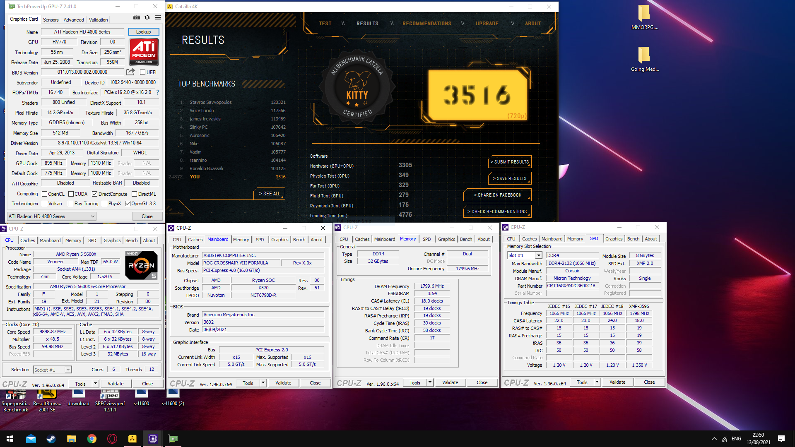
Task: Switch to Catzilla taskbar icon
Action: click(x=132, y=439)
